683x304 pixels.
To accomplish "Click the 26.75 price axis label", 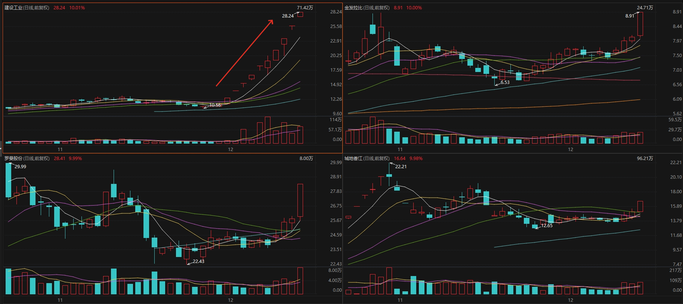I will pos(336,206).
